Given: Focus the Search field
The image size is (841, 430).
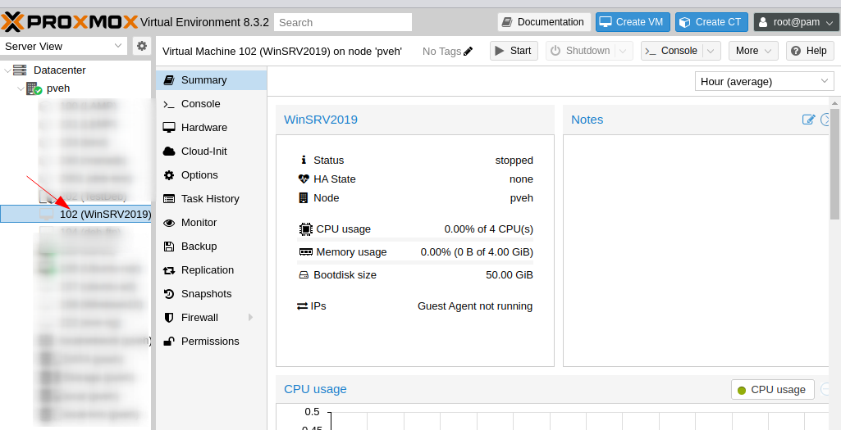Looking at the screenshot, I should [343, 22].
